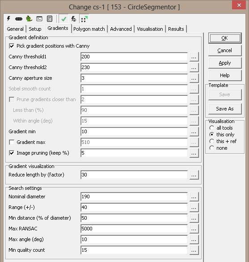
Task: Open the Python snake script icon
Action: click(29, 19)
